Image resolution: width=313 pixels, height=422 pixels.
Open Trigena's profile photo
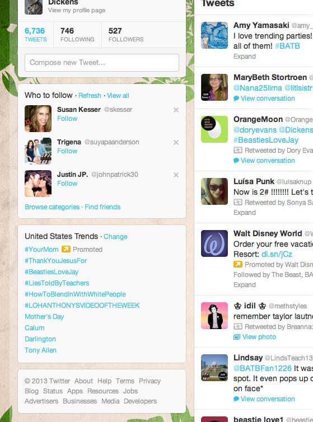pyautogui.click(x=38, y=151)
